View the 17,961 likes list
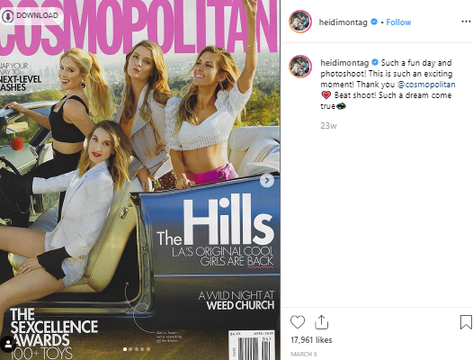 [x=311, y=340]
